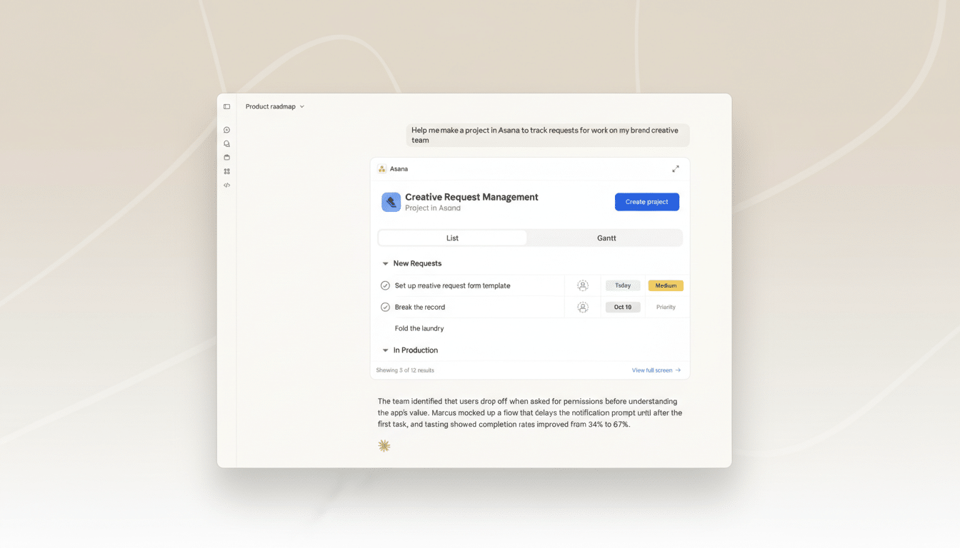The width and height of the screenshot is (960, 548).
Task: Collapse the New Requests section
Action: pos(386,263)
